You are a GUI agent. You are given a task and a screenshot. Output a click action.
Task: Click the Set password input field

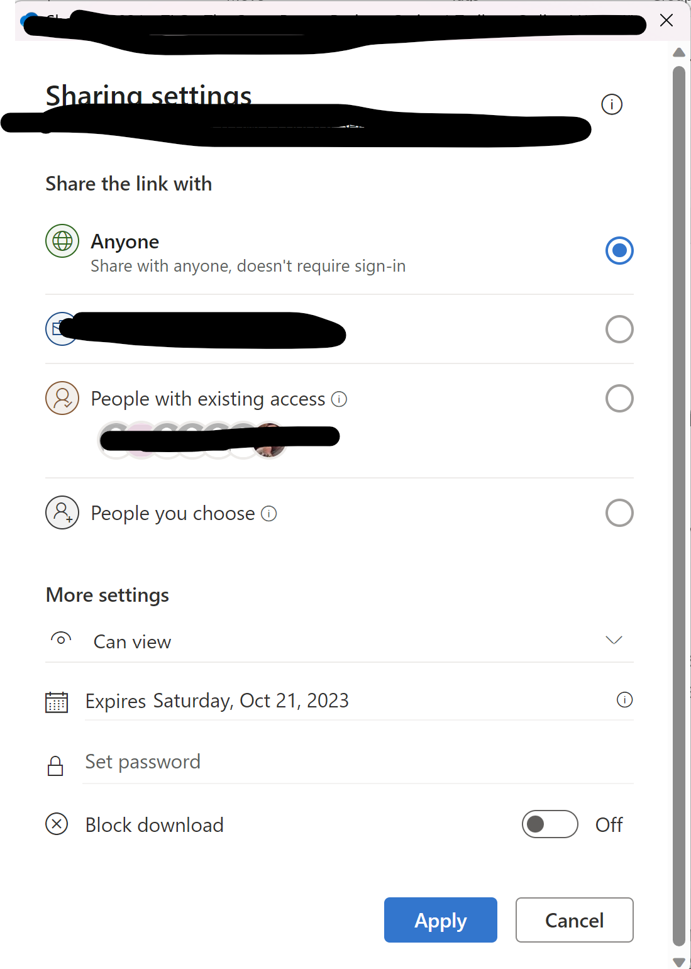pos(252,761)
